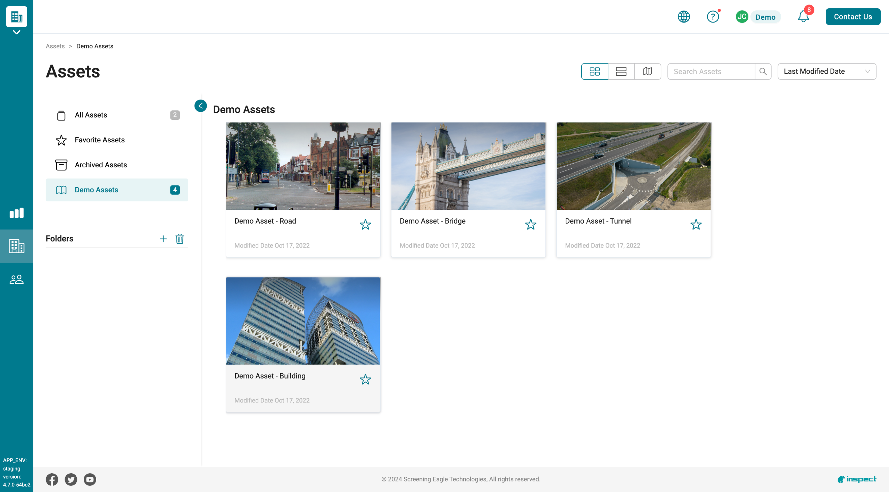Open the dashboard bar chart sidebar icon

[x=16, y=213]
